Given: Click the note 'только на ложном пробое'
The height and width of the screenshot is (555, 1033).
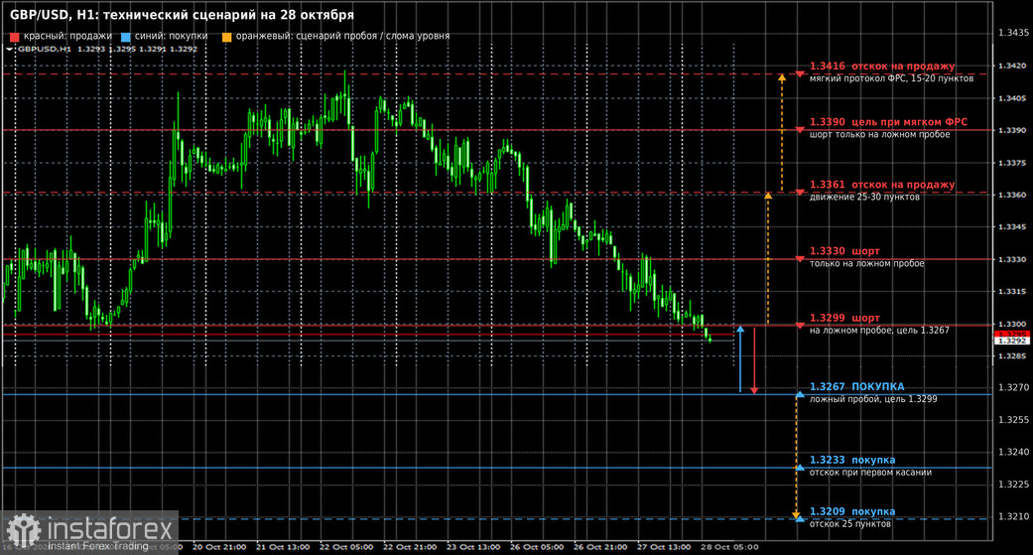Looking at the screenshot, I should point(867,264).
